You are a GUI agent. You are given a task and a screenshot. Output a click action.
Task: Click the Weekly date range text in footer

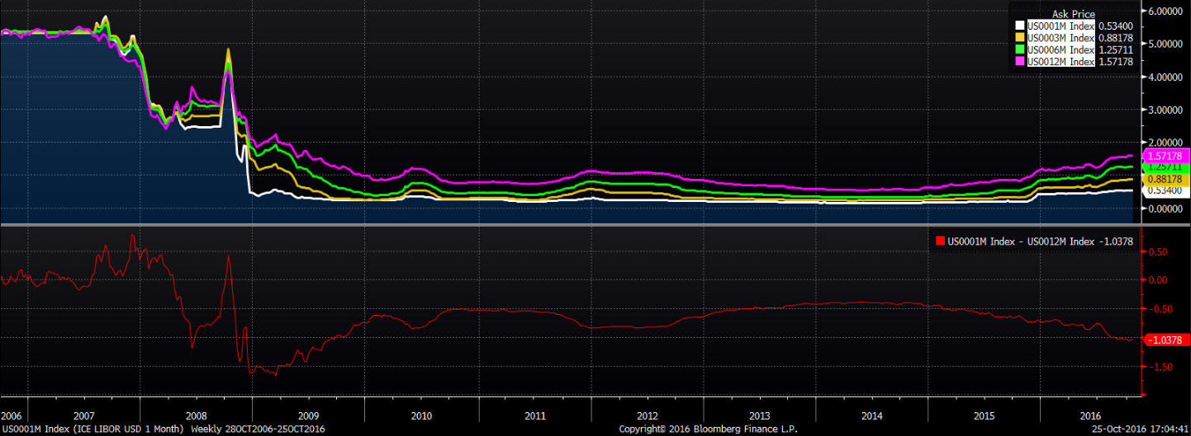click(257, 429)
